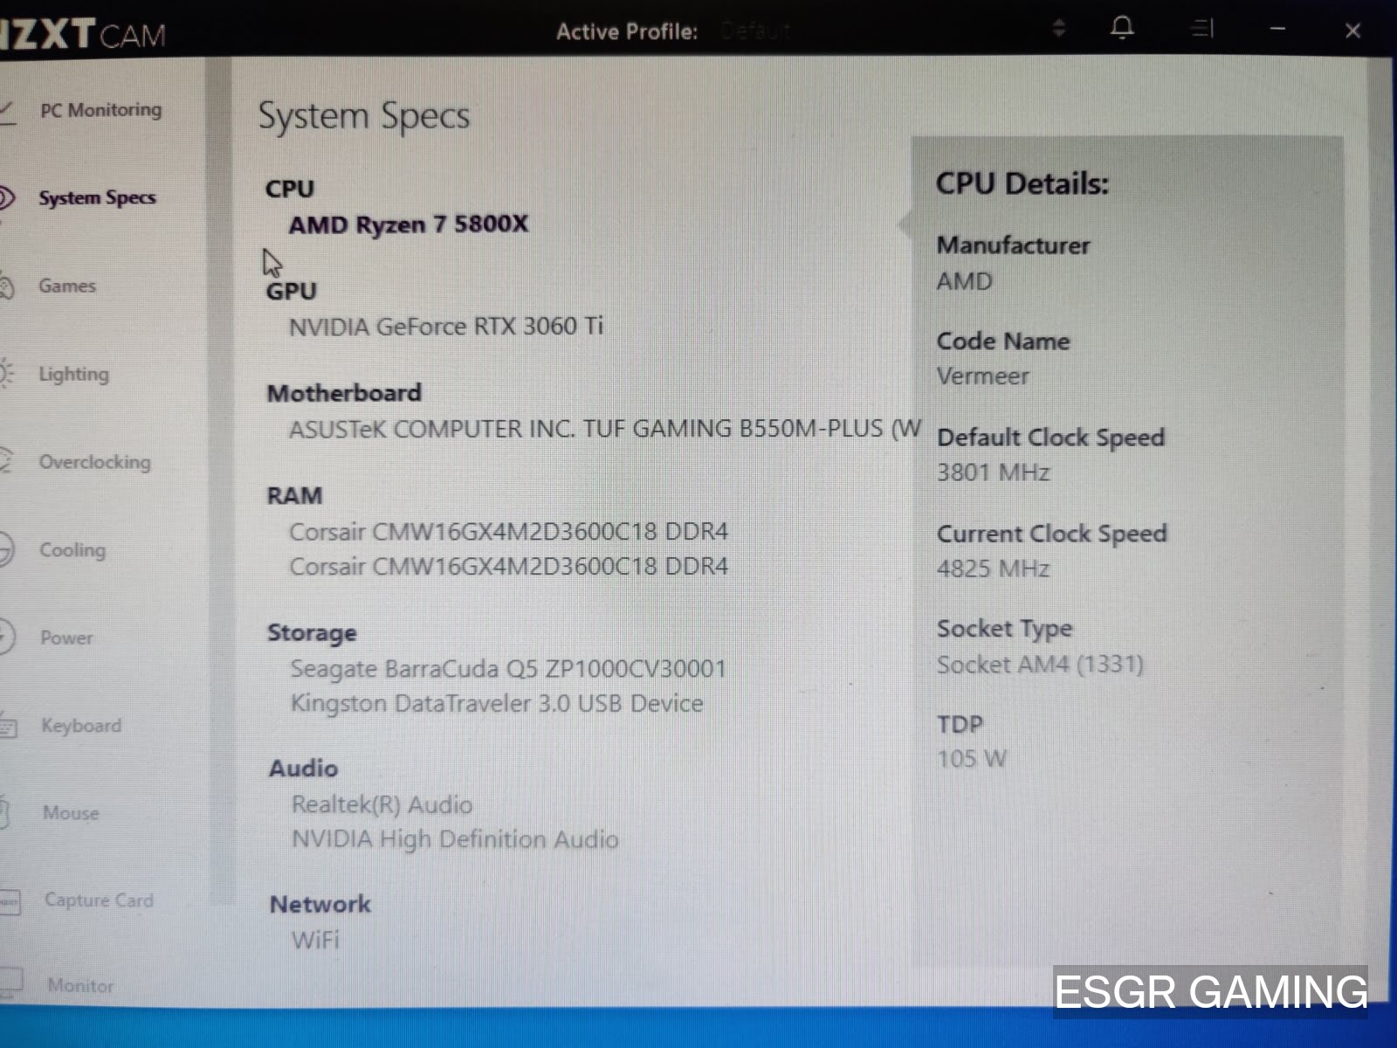Toggle the side panel icon in title bar
The height and width of the screenshot is (1048, 1397).
pos(1202,30)
